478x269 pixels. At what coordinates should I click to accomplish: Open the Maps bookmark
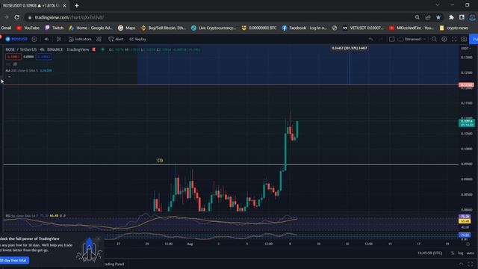pos(127,28)
